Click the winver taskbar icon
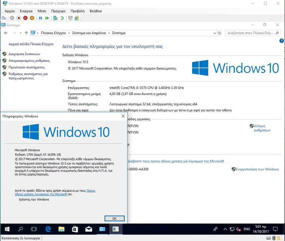 (x=116, y=229)
